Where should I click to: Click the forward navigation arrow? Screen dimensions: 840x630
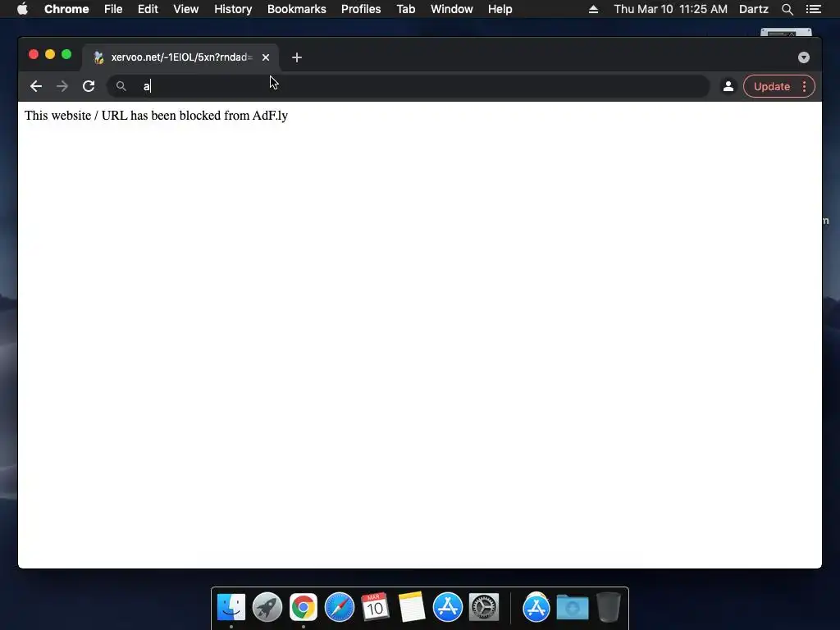tap(62, 86)
